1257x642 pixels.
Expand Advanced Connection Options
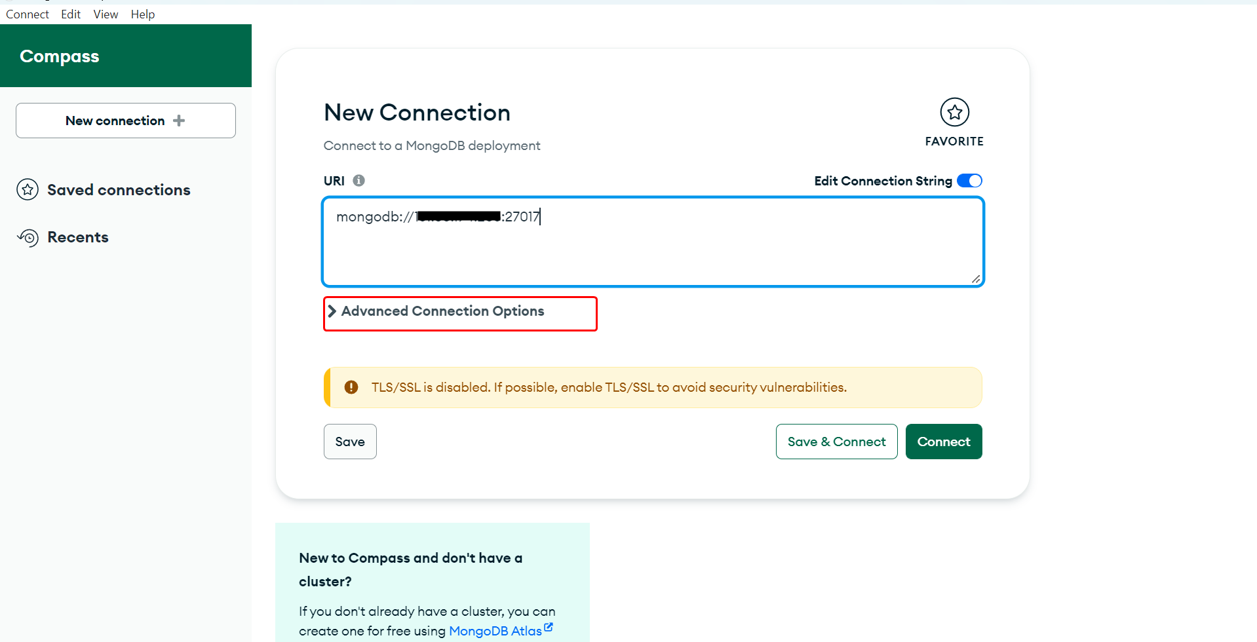tap(442, 311)
